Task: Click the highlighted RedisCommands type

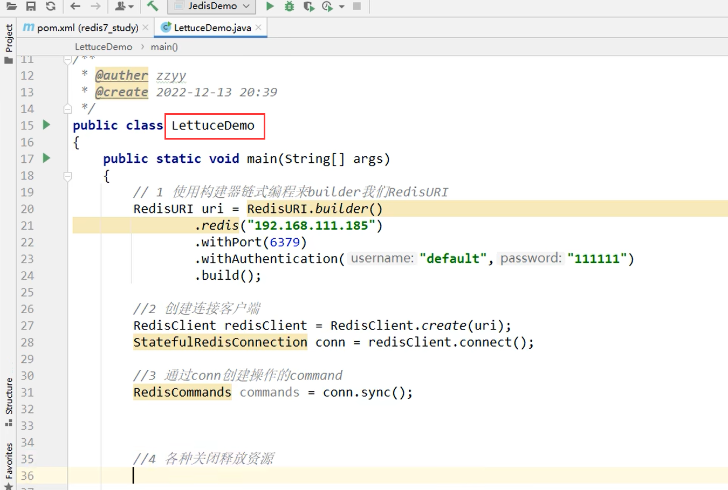Action: click(182, 392)
